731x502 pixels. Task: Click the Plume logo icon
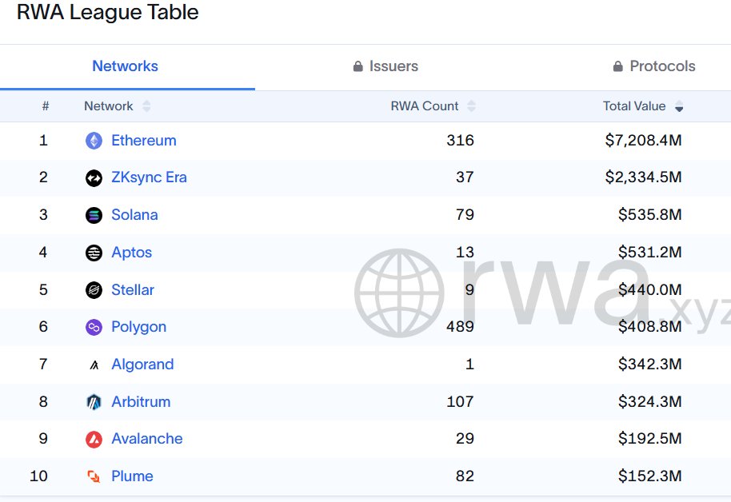pos(94,476)
